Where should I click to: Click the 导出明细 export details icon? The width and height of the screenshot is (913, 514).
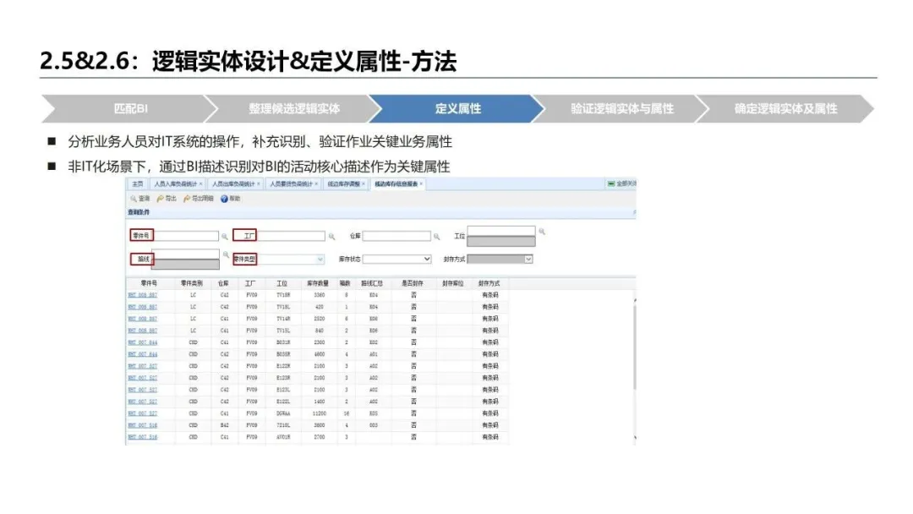tap(187, 199)
